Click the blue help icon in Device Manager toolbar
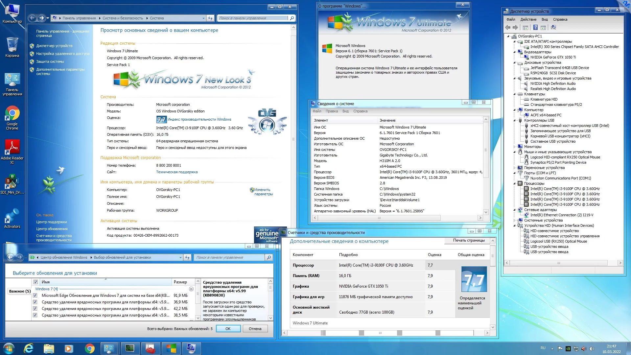The width and height of the screenshot is (631, 355). coord(535,28)
